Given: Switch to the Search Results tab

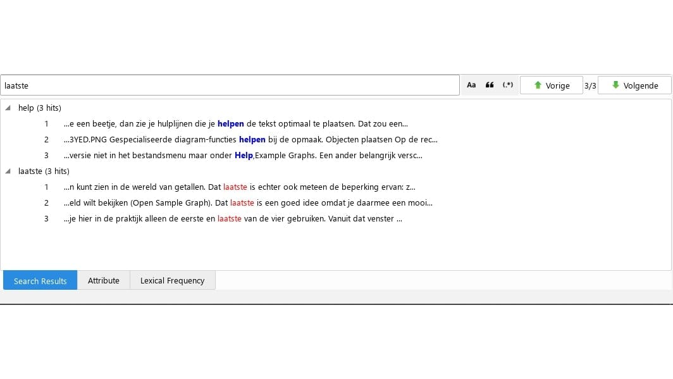Looking at the screenshot, I should 40,280.
